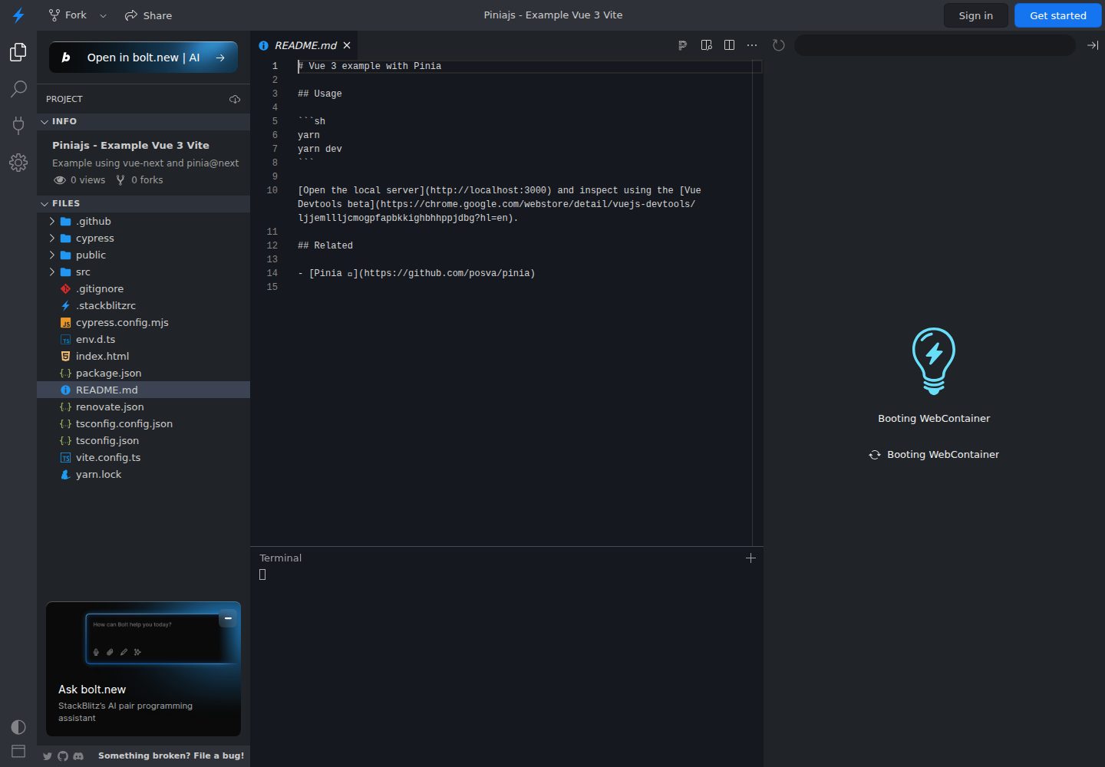This screenshot has width=1105, height=767.
Task: Minimize the Ask bolt.new card
Action: [228, 618]
